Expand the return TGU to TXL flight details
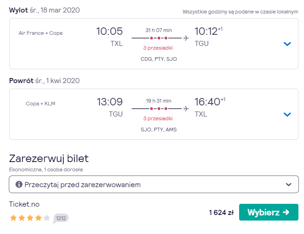 click(287, 114)
